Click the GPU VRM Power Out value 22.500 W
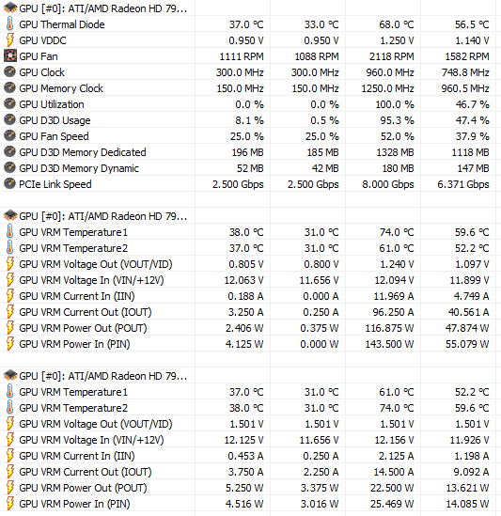 click(392, 488)
